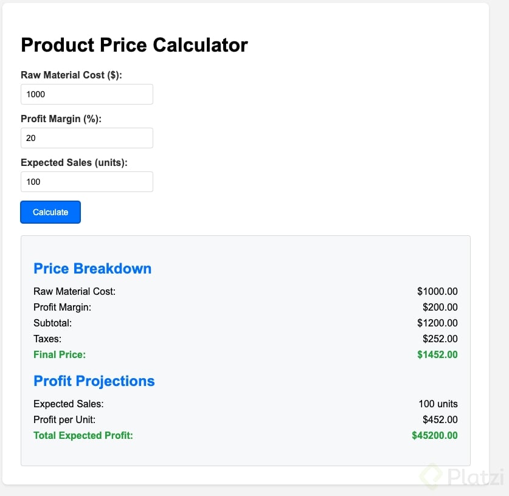Click the "Expected Sales (units):" form label
The height and width of the screenshot is (496, 509).
(74, 162)
